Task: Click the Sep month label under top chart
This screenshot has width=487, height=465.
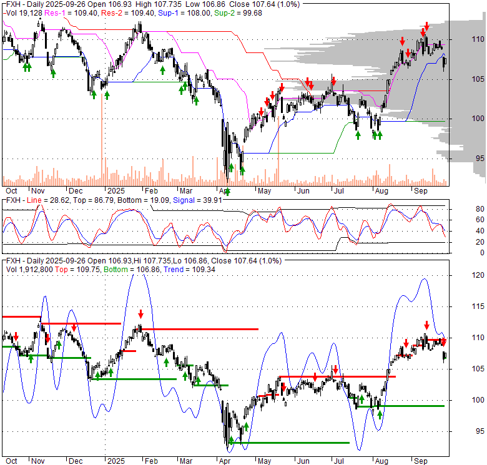Action: click(421, 191)
